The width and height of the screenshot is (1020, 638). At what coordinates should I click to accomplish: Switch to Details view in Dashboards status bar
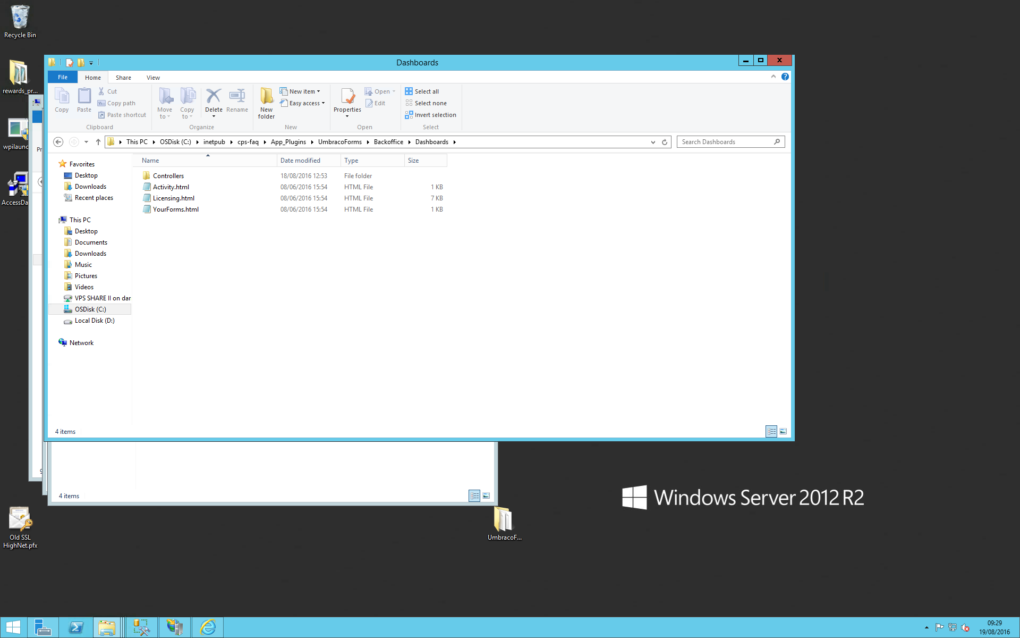tap(771, 432)
